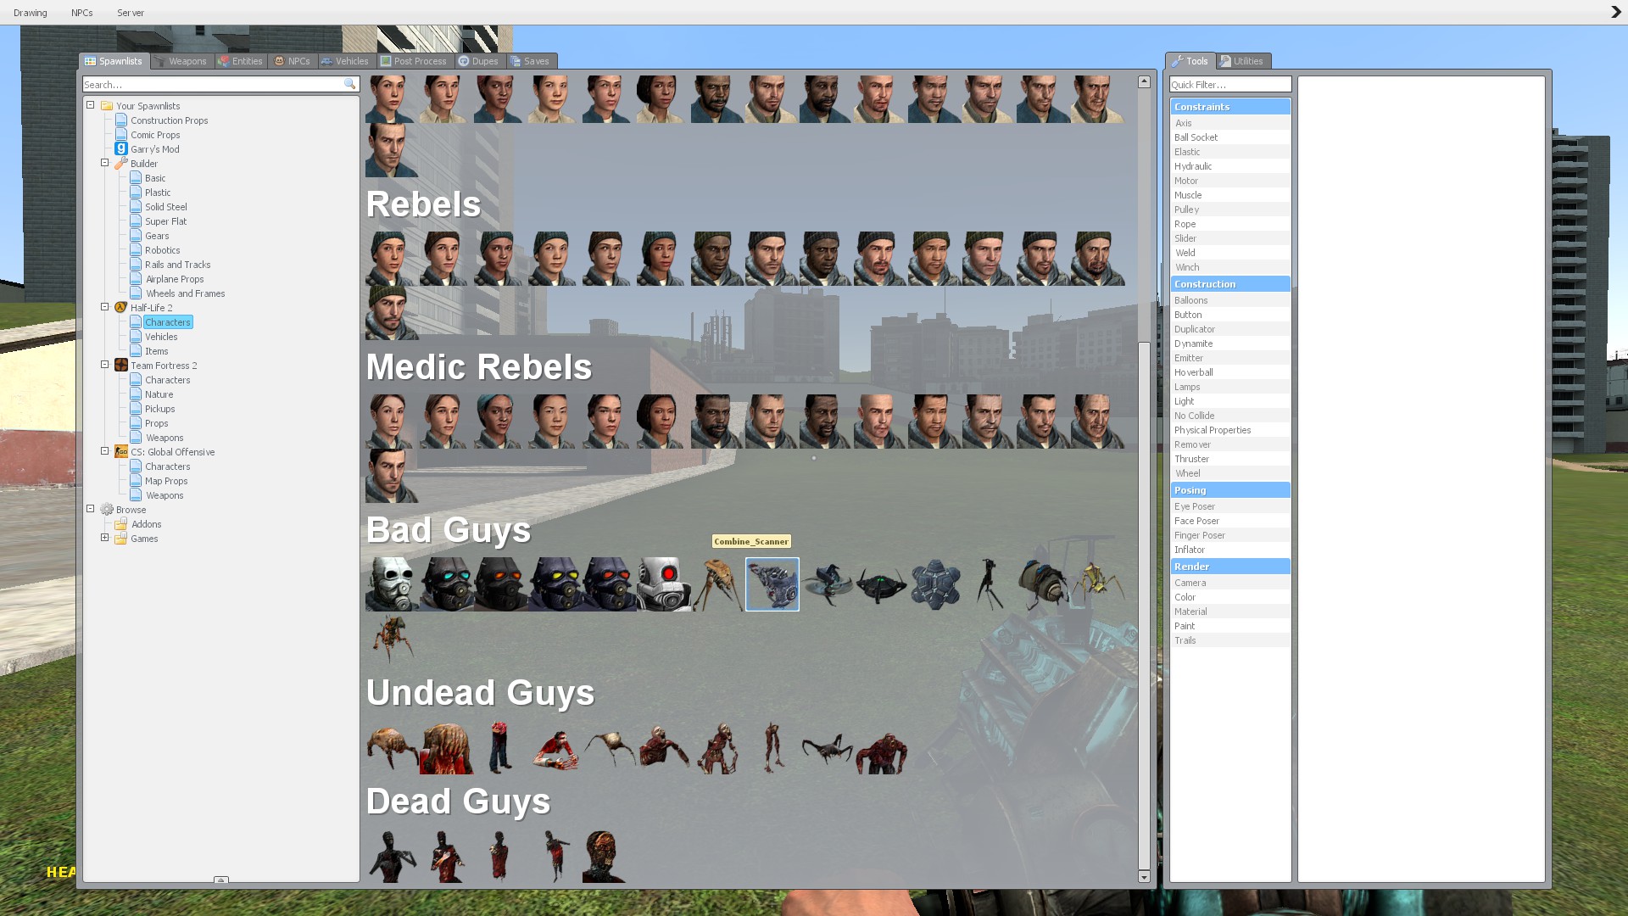The height and width of the screenshot is (916, 1628).
Task: Select the Map Props spawnlist
Action: click(166, 481)
